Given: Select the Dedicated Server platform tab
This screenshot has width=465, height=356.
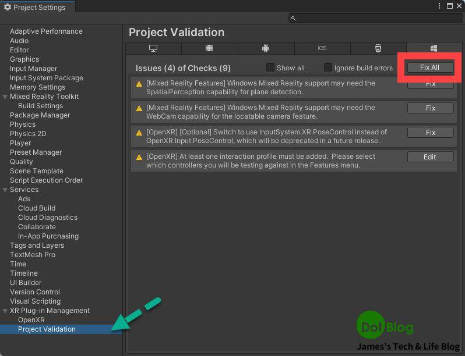Looking at the screenshot, I should click(x=209, y=48).
